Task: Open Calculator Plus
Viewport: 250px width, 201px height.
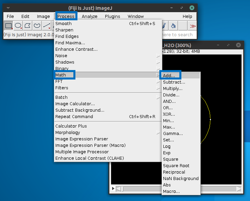Action: coord(108,126)
